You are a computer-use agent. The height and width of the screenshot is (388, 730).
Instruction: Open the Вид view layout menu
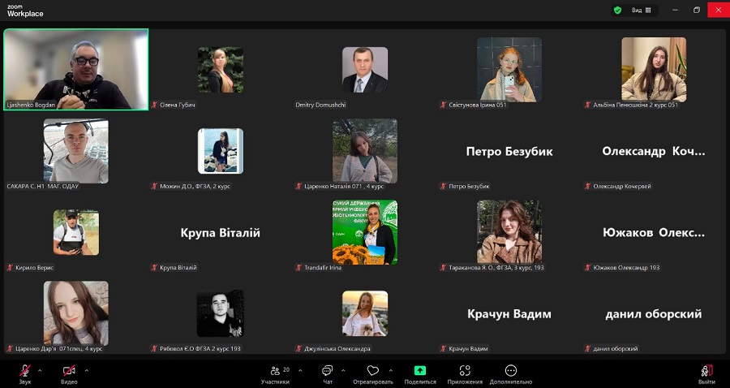[641, 10]
